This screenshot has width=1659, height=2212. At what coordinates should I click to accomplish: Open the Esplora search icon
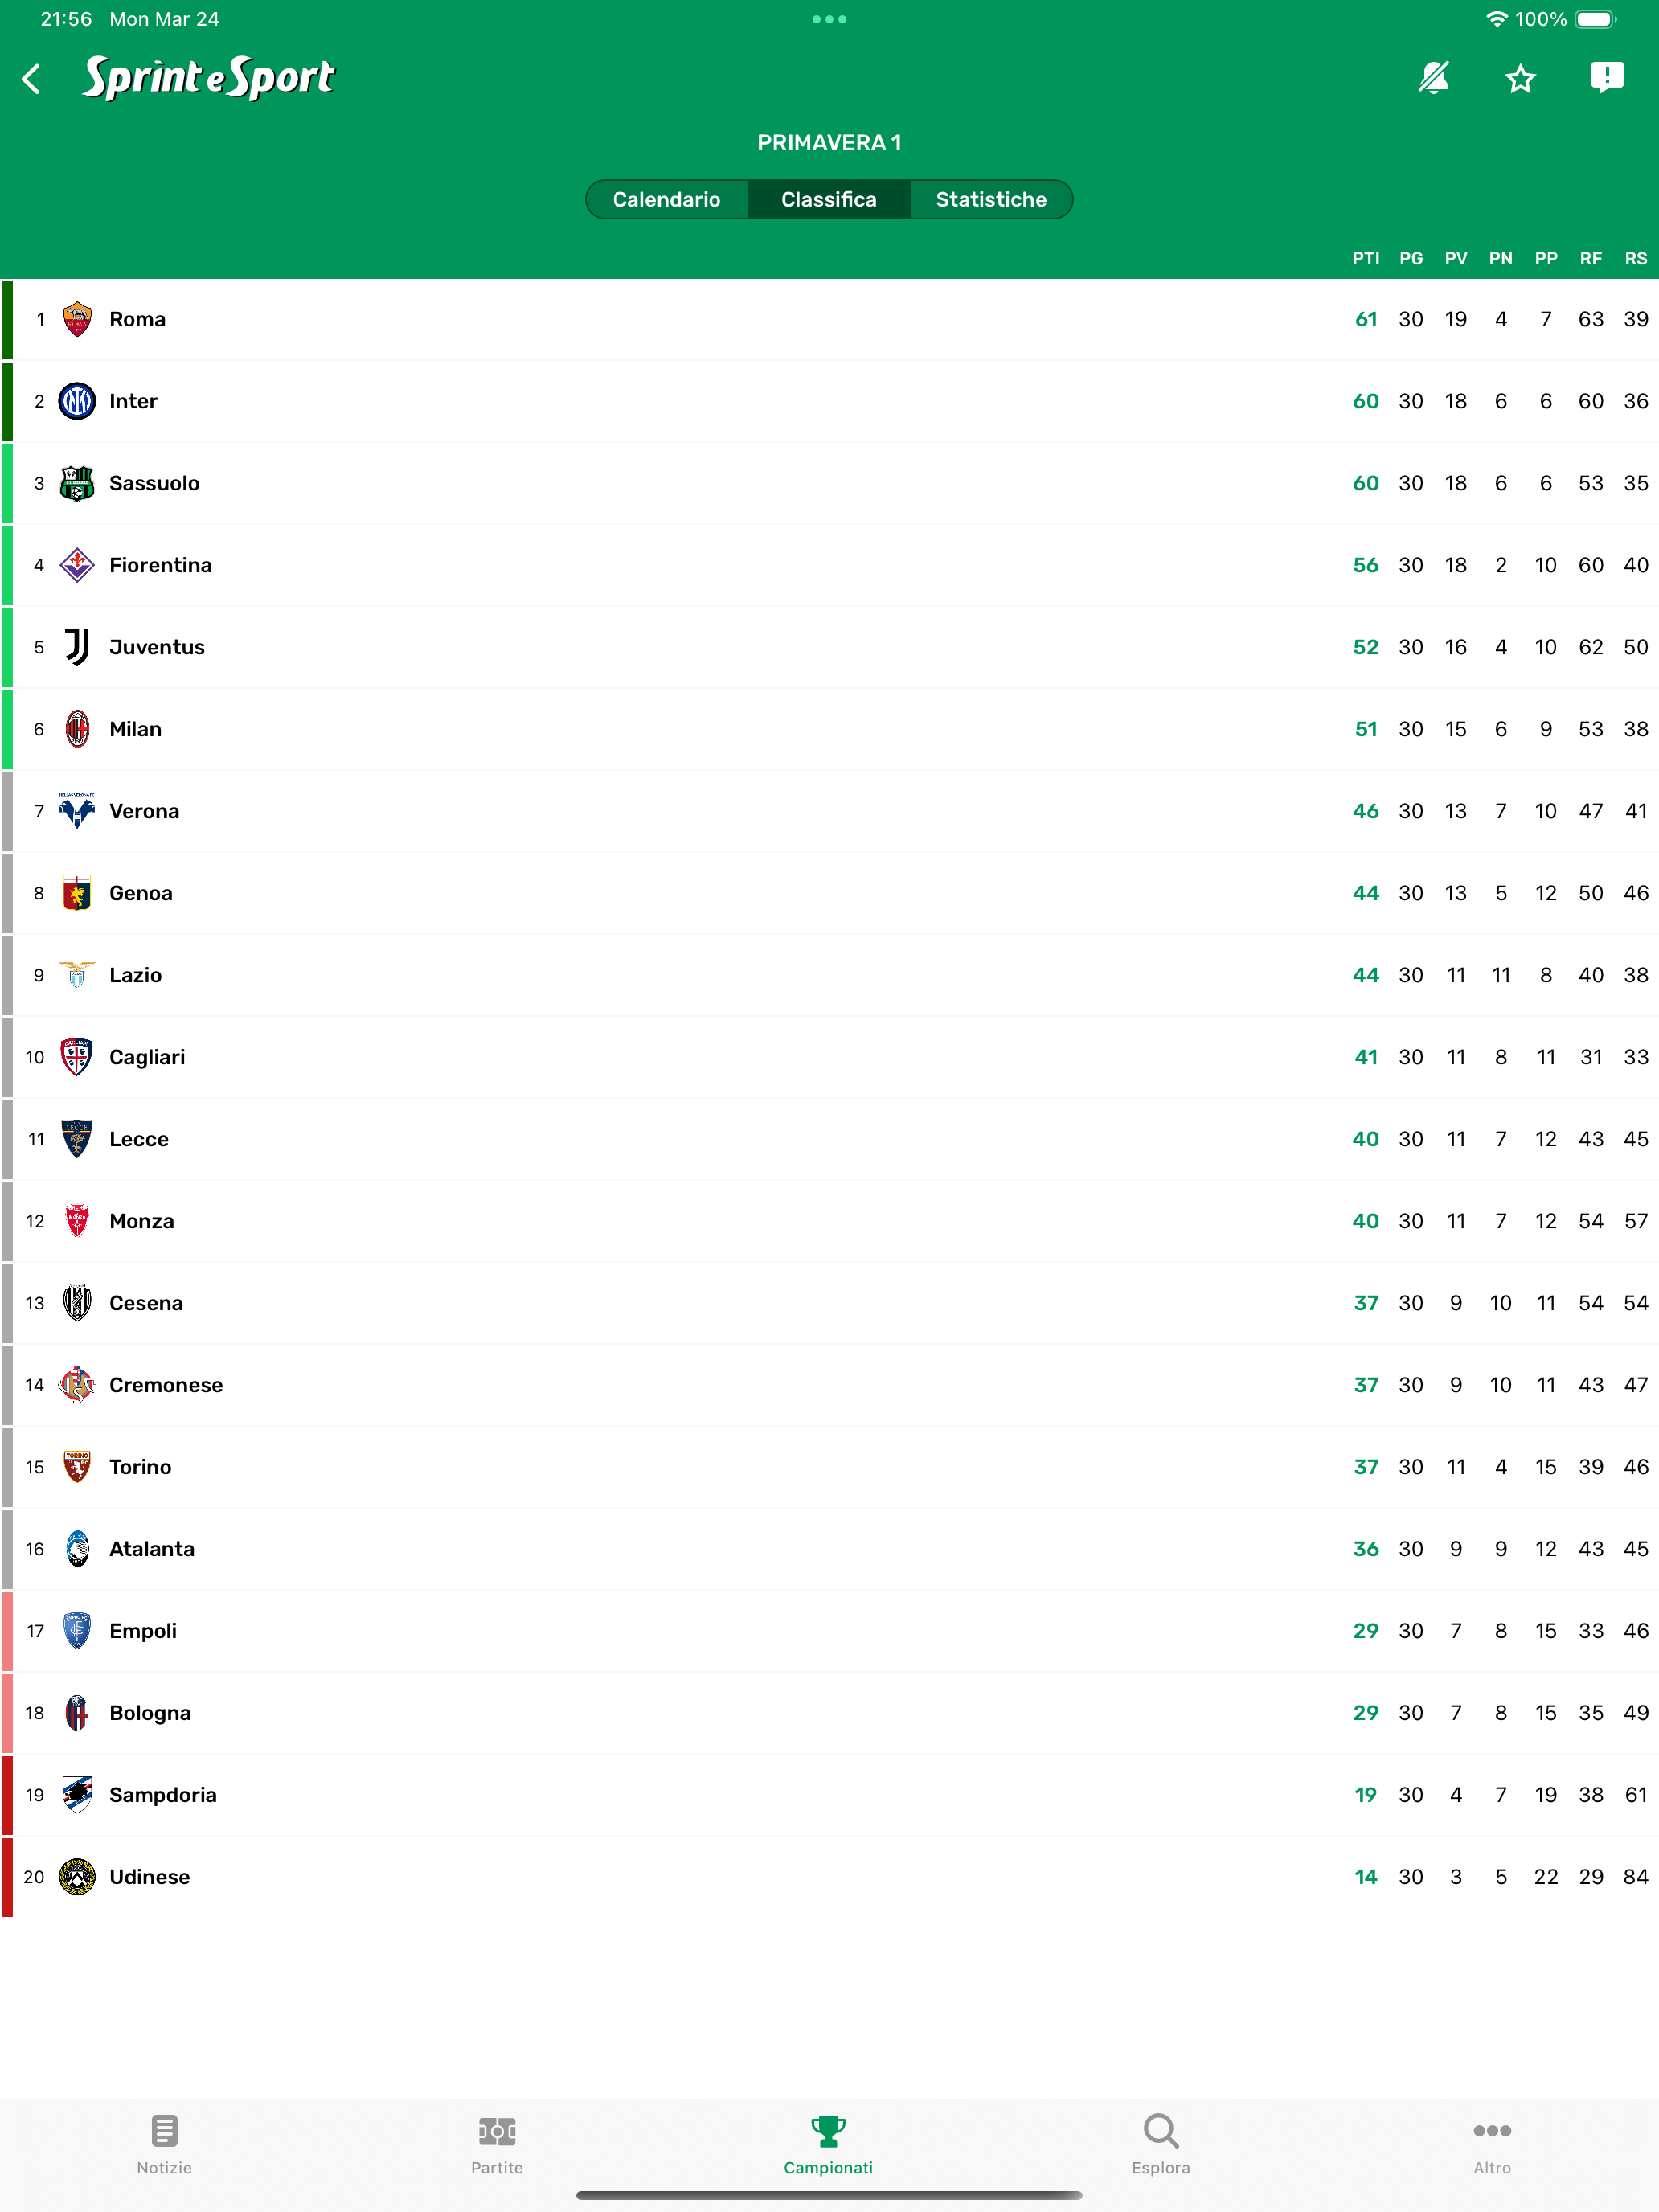[1160, 2130]
